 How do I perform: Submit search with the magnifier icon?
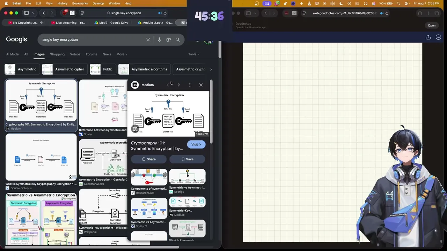click(178, 40)
